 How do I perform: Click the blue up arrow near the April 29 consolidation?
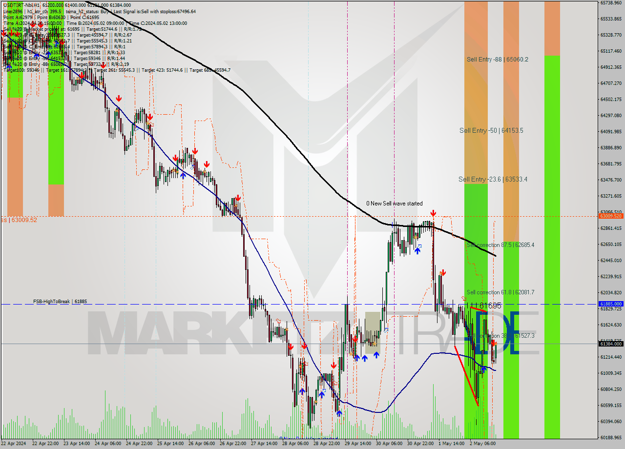tap(364, 358)
